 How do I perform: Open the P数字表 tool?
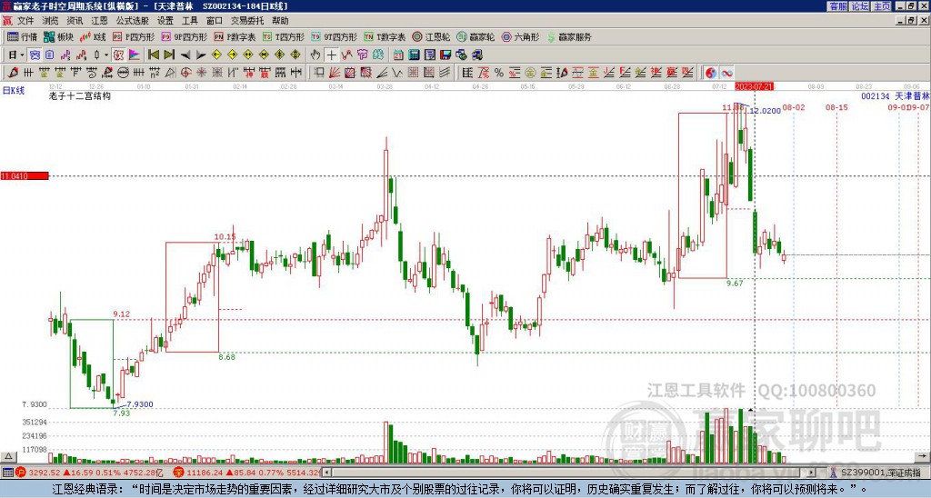point(235,36)
